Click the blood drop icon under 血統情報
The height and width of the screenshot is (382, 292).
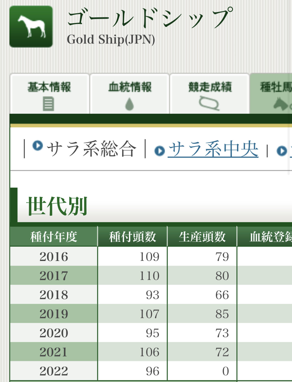pos(130,104)
